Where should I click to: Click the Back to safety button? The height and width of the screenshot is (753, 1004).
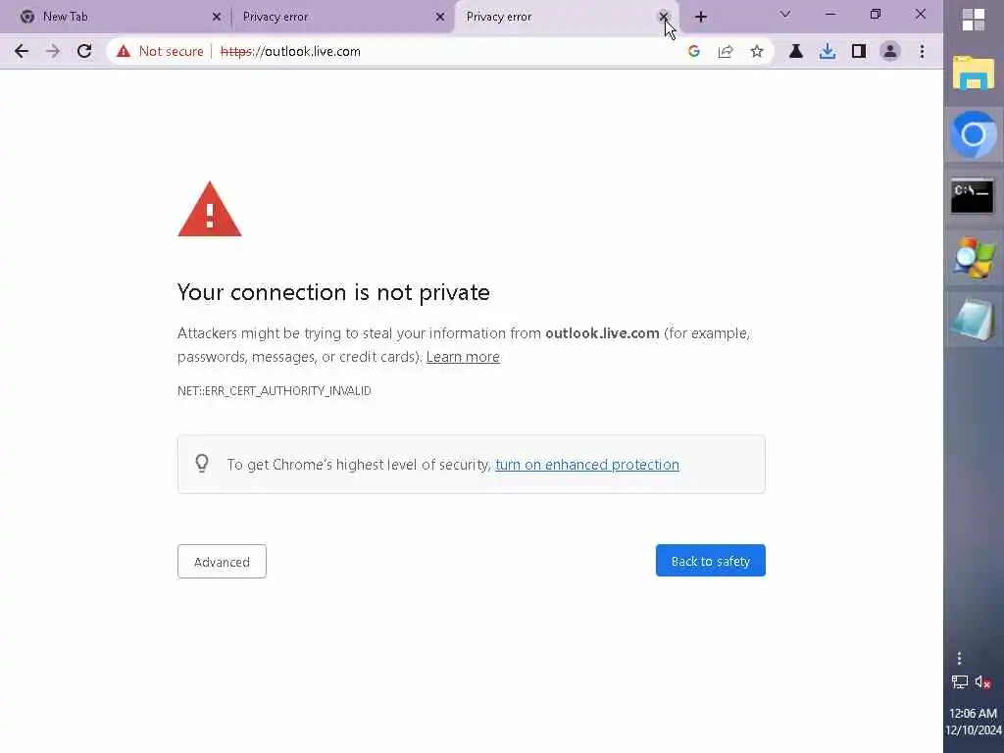pos(711,561)
